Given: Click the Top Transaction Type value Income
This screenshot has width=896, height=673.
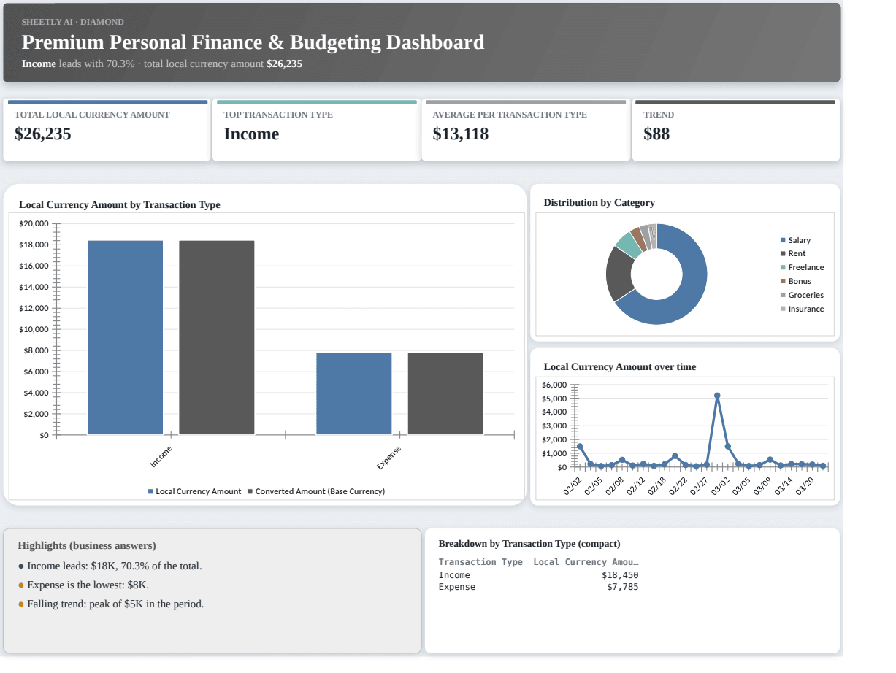Looking at the screenshot, I should coord(251,134).
